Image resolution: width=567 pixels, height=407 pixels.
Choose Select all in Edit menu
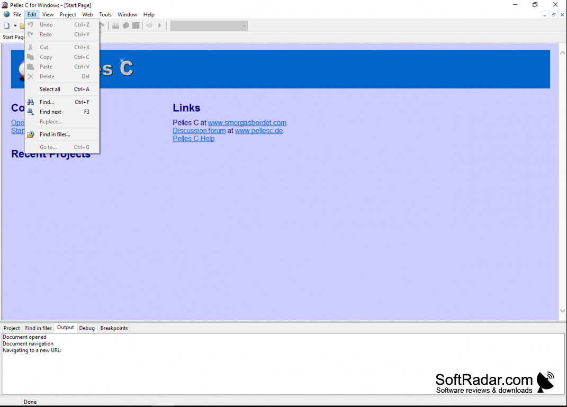(62, 89)
